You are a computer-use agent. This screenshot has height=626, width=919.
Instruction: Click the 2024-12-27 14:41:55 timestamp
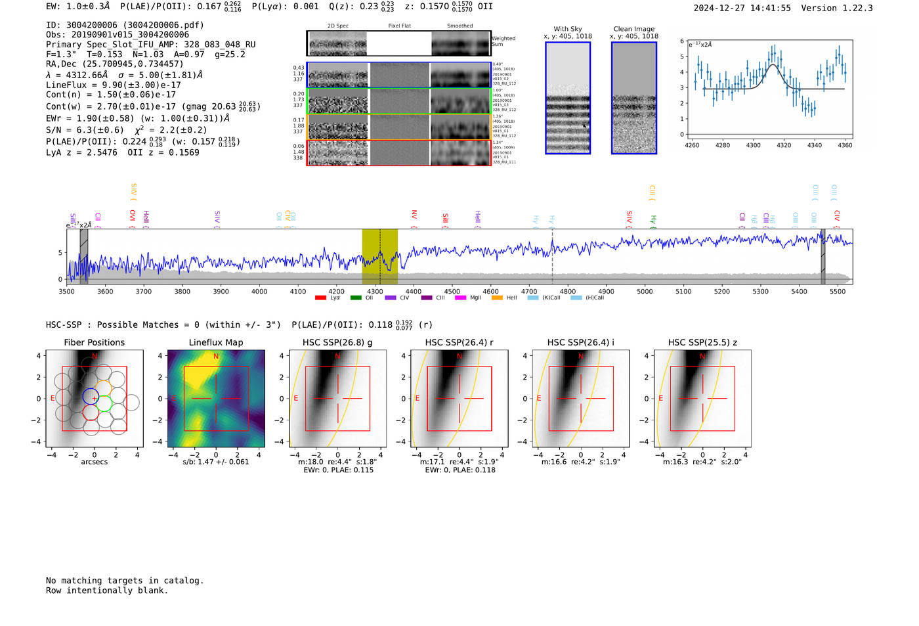[x=742, y=8]
